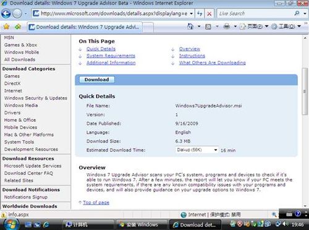Click the blue Download button
This screenshot has width=309, height=230.
pyautogui.click(x=96, y=80)
